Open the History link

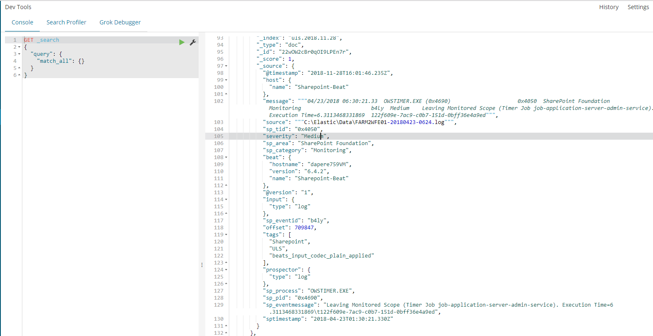[x=609, y=7]
